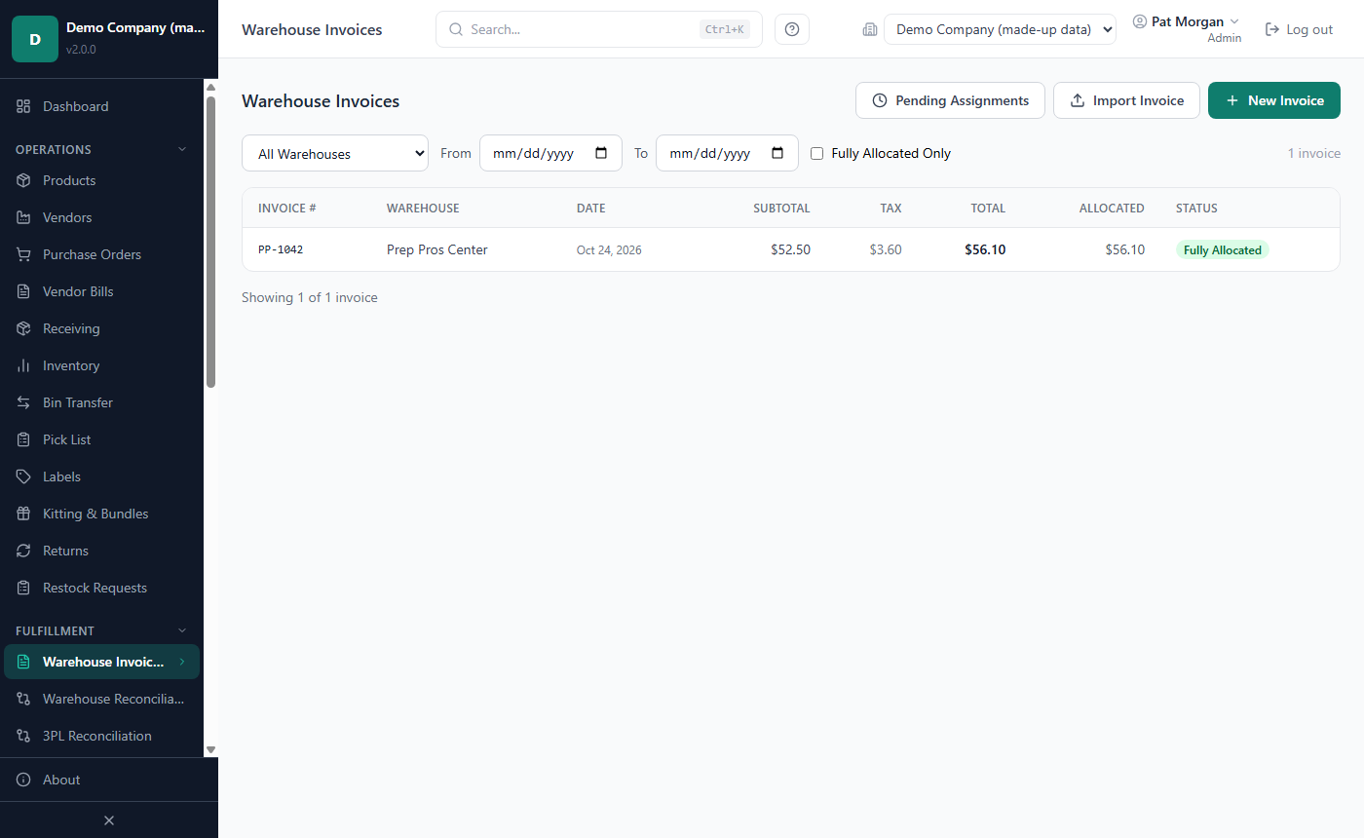Viewport: 1364px width, 838px height.
Task: Click the $56.10 total value in bold
Action: pos(985,249)
